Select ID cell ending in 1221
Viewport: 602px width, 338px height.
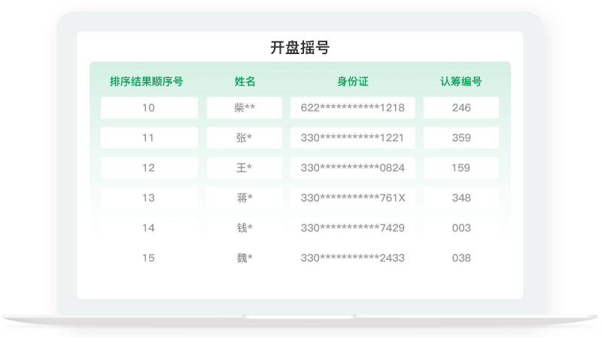click(352, 137)
